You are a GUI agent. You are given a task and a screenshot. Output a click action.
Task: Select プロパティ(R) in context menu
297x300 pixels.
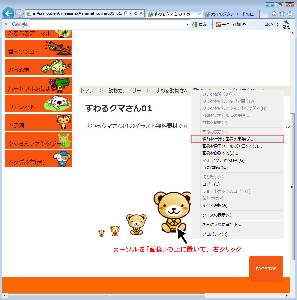coord(215,234)
